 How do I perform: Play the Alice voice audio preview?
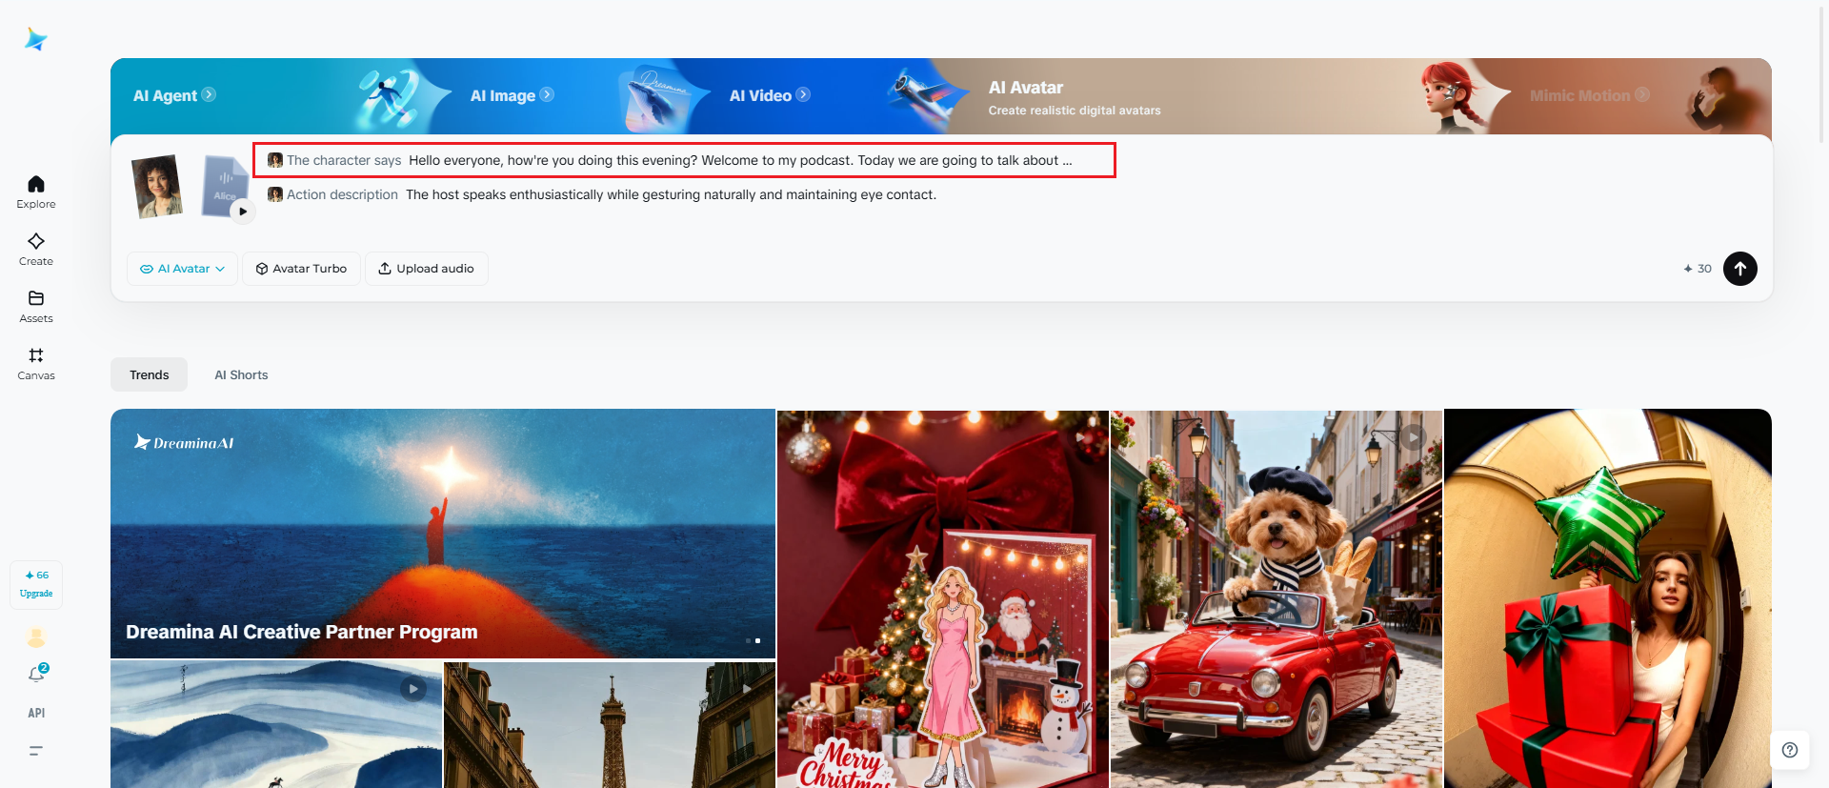point(243,212)
